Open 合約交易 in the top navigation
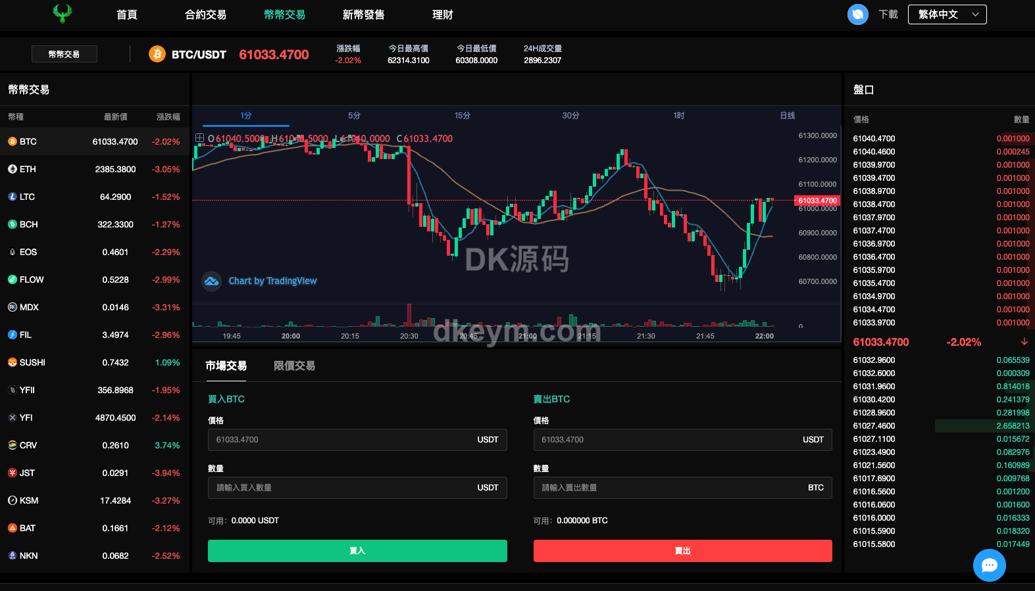Image resolution: width=1035 pixels, height=591 pixels. (205, 14)
